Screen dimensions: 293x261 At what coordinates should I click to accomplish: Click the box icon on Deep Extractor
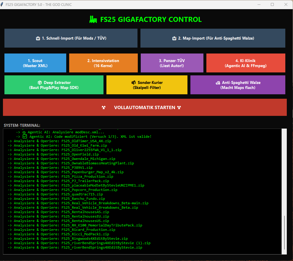coord(39,83)
